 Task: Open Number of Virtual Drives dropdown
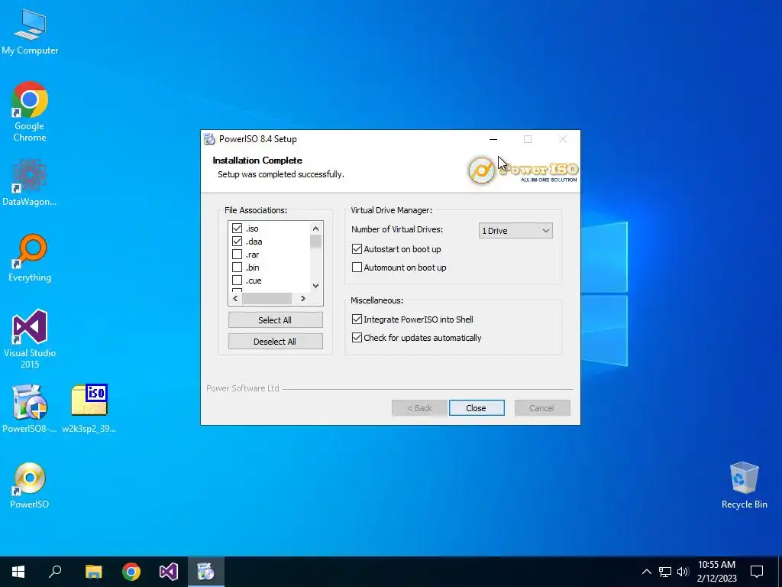click(515, 231)
